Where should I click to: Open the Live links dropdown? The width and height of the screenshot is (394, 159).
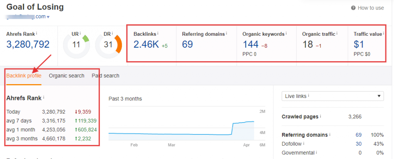[x=333, y=96]
